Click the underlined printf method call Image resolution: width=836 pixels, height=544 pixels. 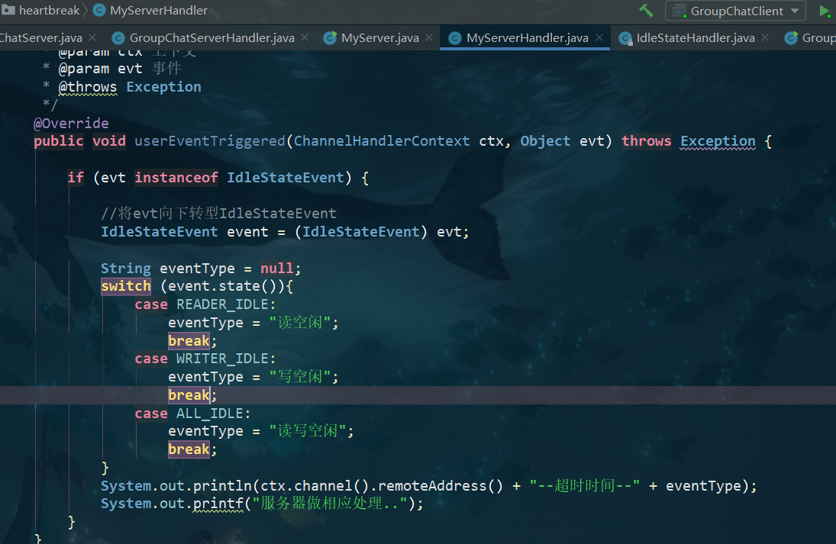218,504
